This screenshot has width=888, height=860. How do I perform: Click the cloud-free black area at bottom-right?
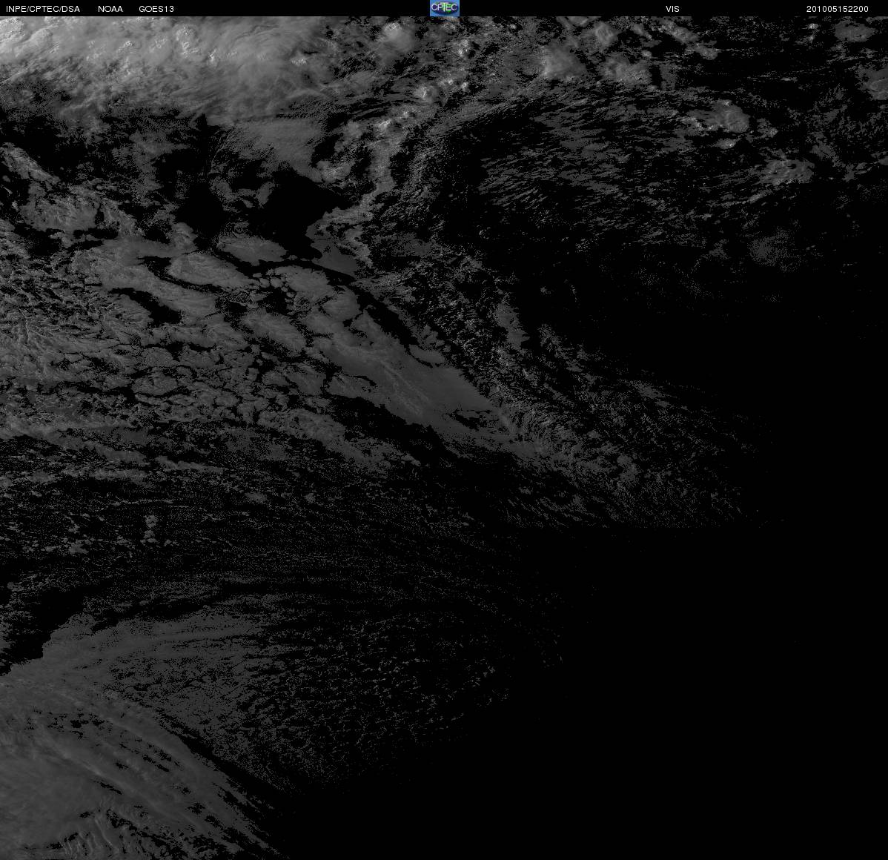click(x=708, y=708)
